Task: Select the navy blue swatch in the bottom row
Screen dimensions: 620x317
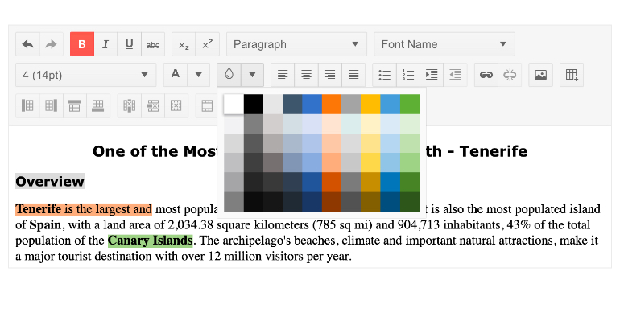Action: click(x=312, y=202)
